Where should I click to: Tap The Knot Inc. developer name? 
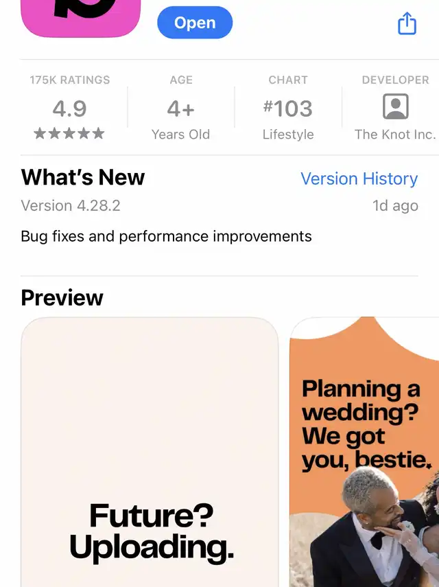(x=395, y=135)
